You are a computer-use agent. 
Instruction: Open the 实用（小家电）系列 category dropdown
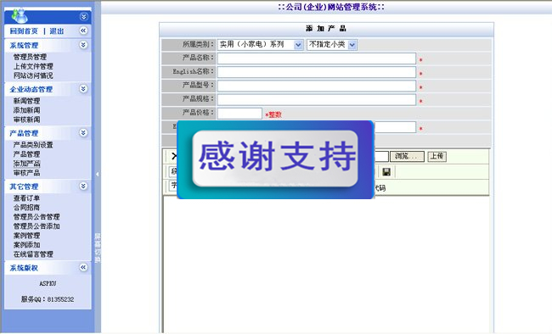pyautogui.click(x=260, y=45)
